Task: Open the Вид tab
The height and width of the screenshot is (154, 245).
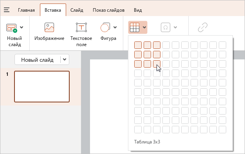Action: (138, 10)
